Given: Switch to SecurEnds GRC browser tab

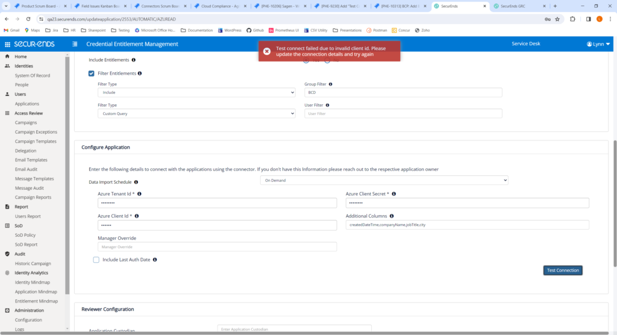Looking at the screenshot, I should point(522,6).
